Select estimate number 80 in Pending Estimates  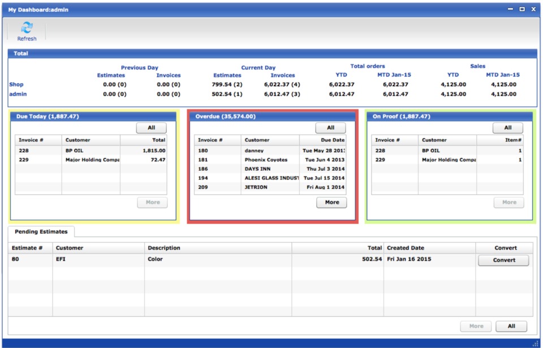(15, 259)
